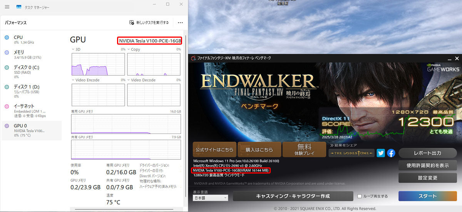Select イーサネット in the performance list
Viewport: 462px width, 212px height.
coord(32,111)
